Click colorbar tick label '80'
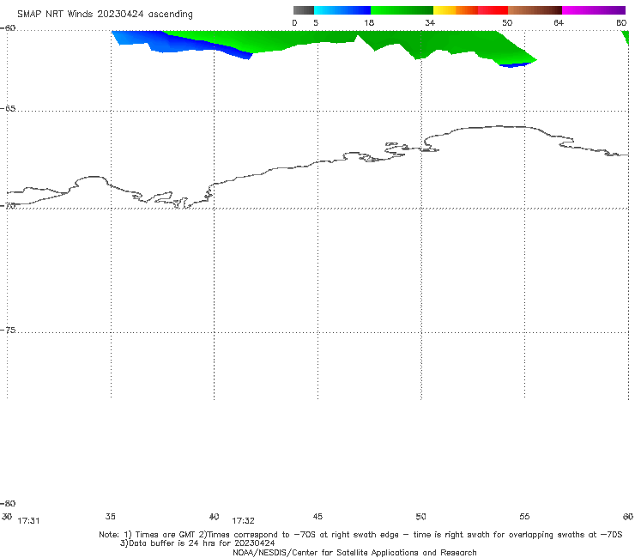The height and width of the screenshot is (558, 635). 621,22
